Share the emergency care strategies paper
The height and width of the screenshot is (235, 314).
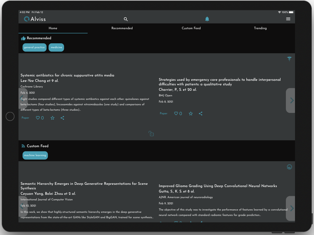[x=200, y=113]
